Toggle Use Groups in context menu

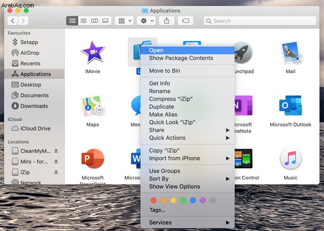[188, 171]
